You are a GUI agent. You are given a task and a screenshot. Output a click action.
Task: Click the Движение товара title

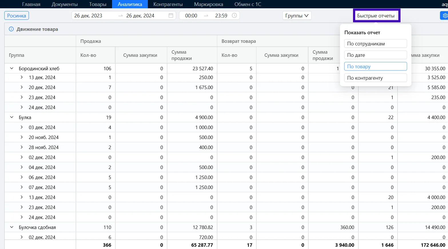(37, 29)
